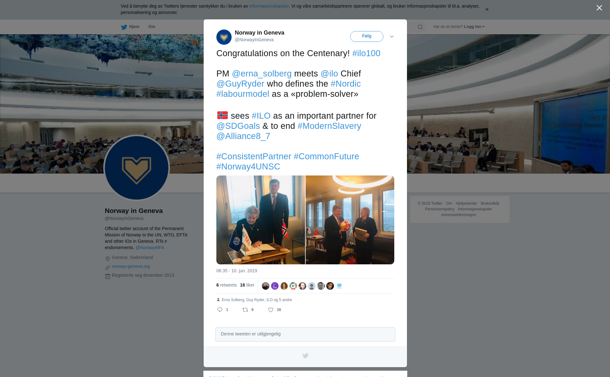Screen dimensions: 610x377
Task: Retweet using the retweet arrows icon
Action: pos(245,310)
